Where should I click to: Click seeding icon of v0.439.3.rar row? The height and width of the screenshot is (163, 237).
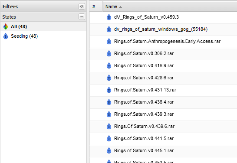point(109,114)
